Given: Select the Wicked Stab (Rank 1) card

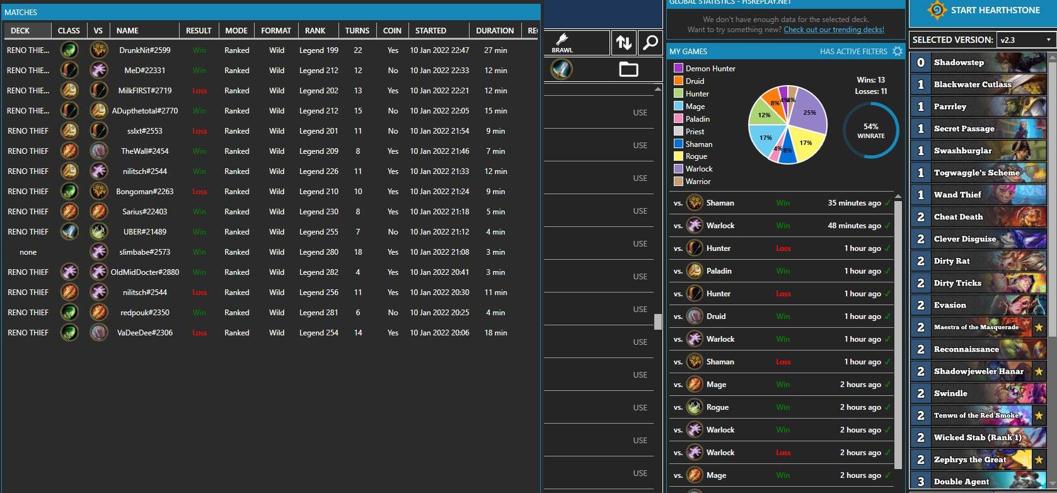Looking at the screenshot, I should coord(978,438).
